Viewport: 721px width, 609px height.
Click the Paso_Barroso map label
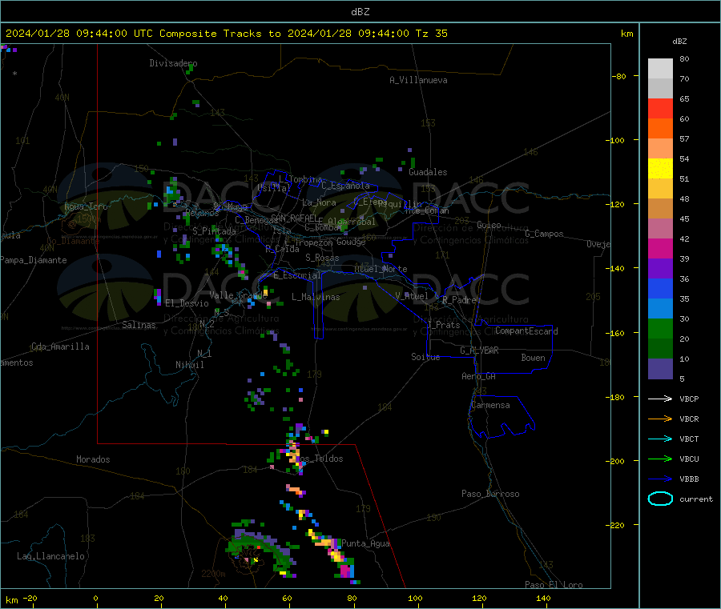pos(490,494)
